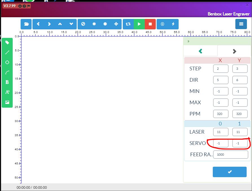Click the STEP X input field
The image size is (252, 191).
coord(221,69)
